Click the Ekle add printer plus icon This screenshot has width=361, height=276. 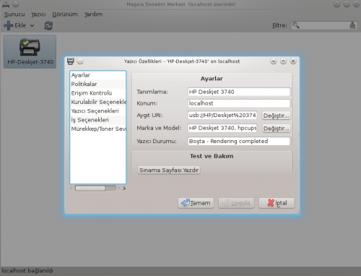pos(9,25)
